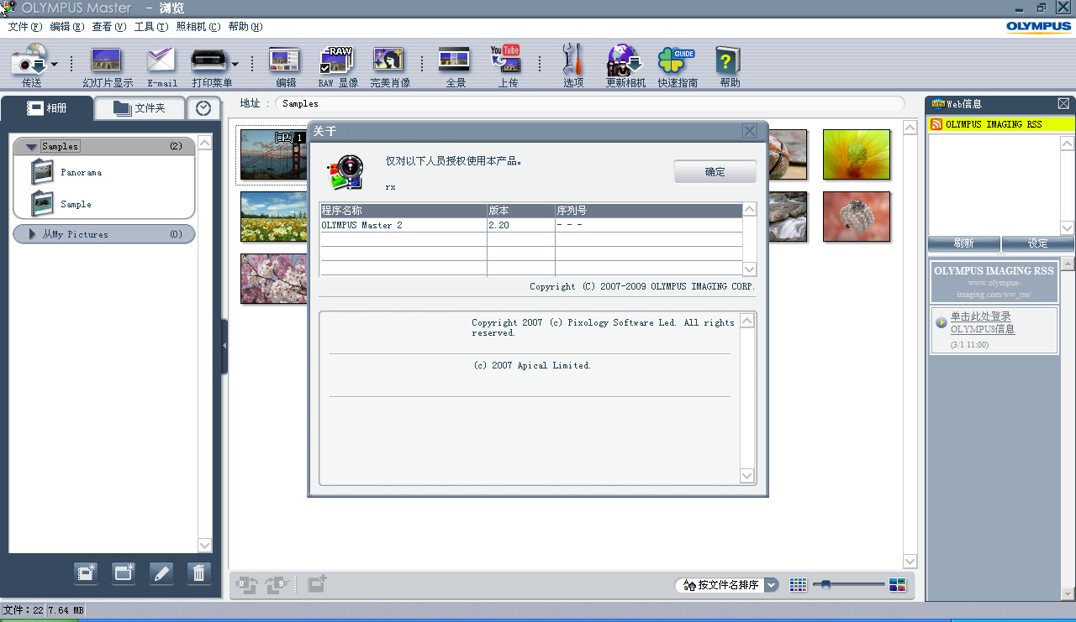Select the Sample album
The image size is (1076, 622).
click(76, 204)
